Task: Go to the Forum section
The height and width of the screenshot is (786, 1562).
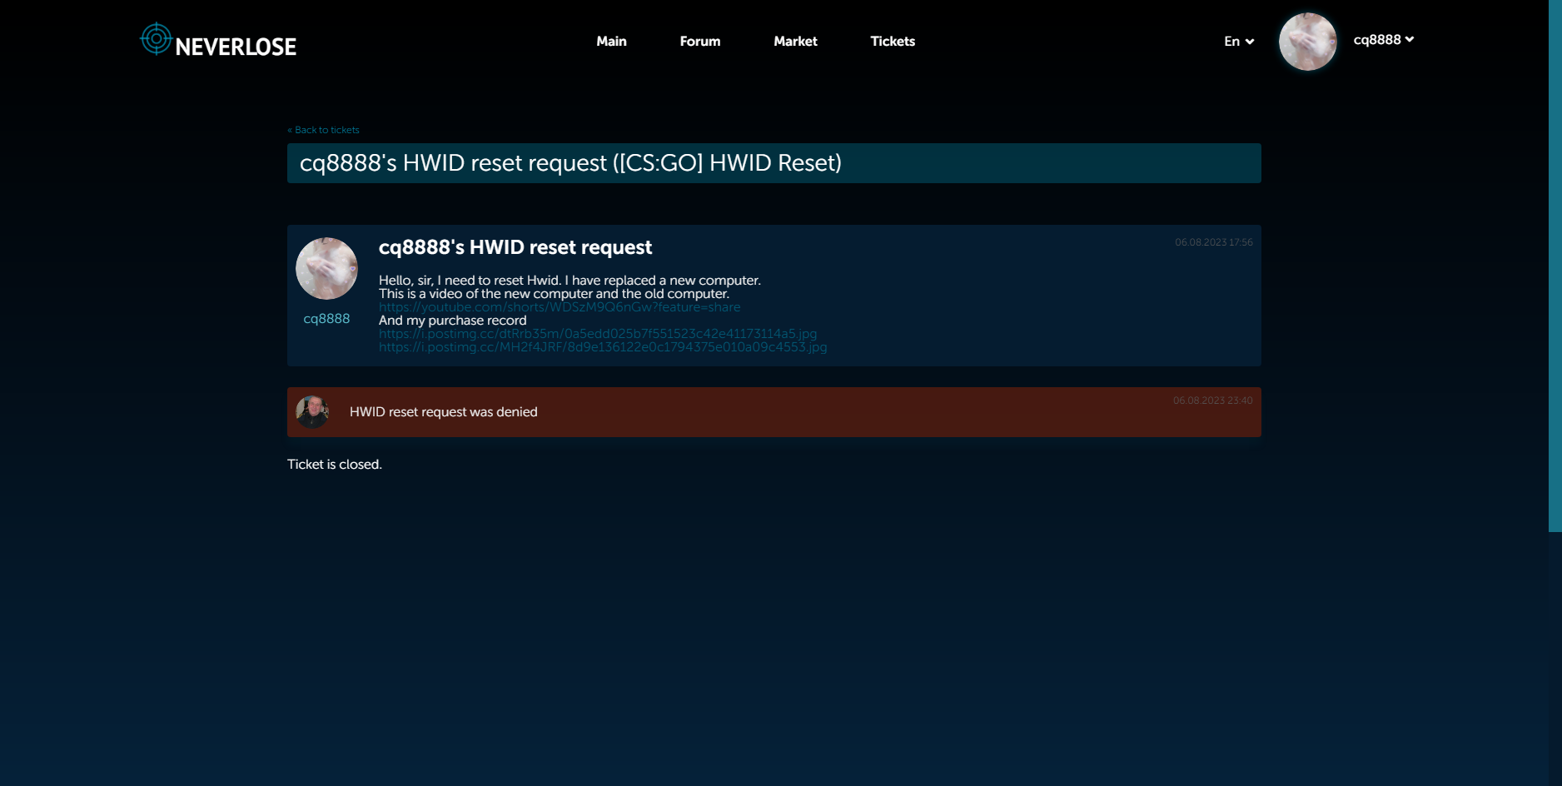Action: pyautogui.click(x=700, y=41)
